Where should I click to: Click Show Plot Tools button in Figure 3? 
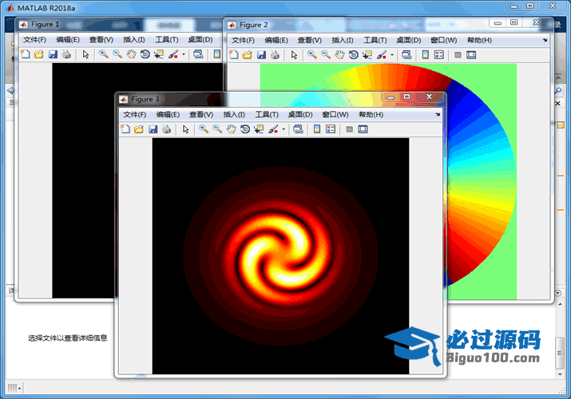(x=363, y=129)
